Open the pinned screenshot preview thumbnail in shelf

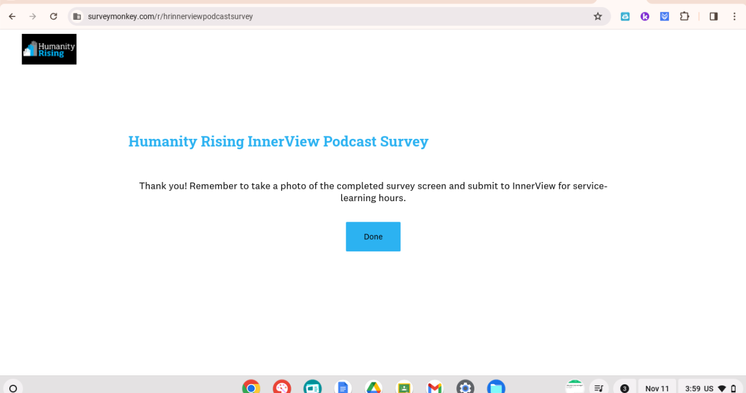[575, 387]
